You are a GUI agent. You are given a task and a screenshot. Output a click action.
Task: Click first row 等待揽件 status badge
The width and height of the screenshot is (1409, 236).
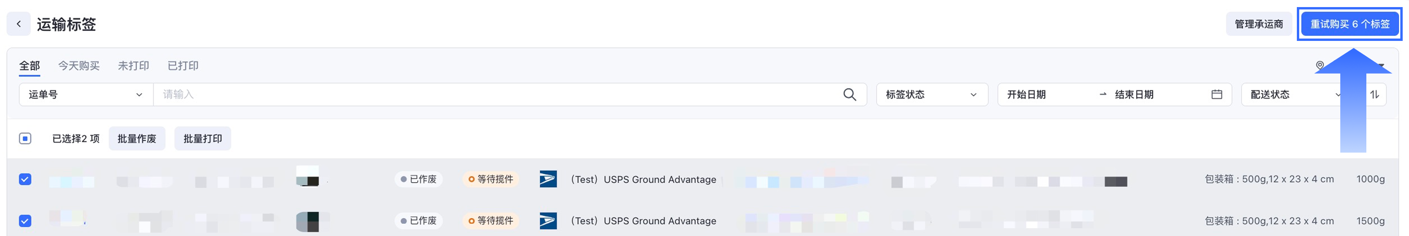click(x=490, y=179)
